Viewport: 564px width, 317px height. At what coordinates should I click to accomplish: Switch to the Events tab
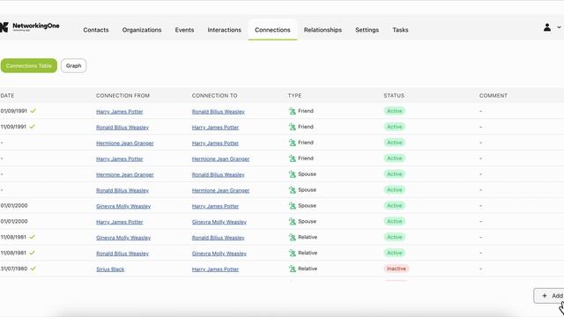[x=184, y=30]
